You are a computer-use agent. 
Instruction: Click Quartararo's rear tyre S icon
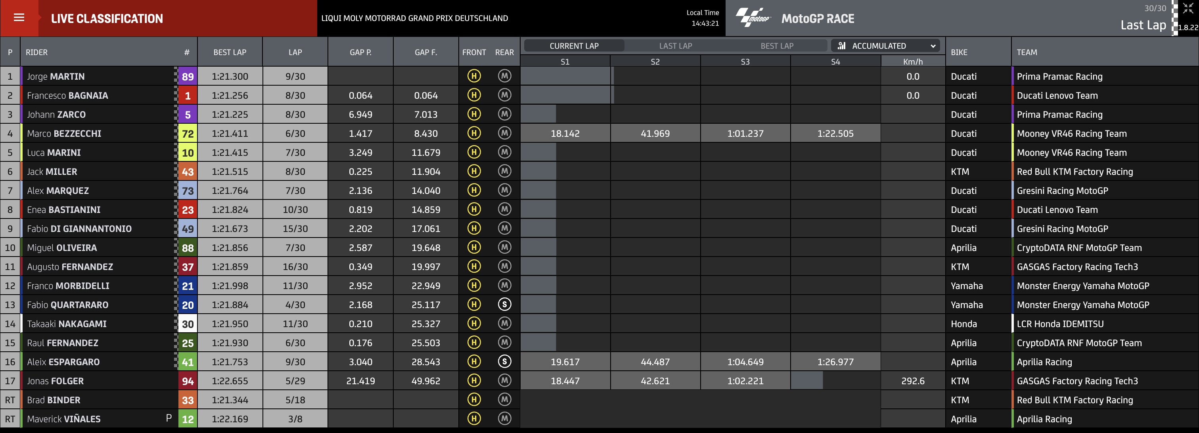pos(505,305)
